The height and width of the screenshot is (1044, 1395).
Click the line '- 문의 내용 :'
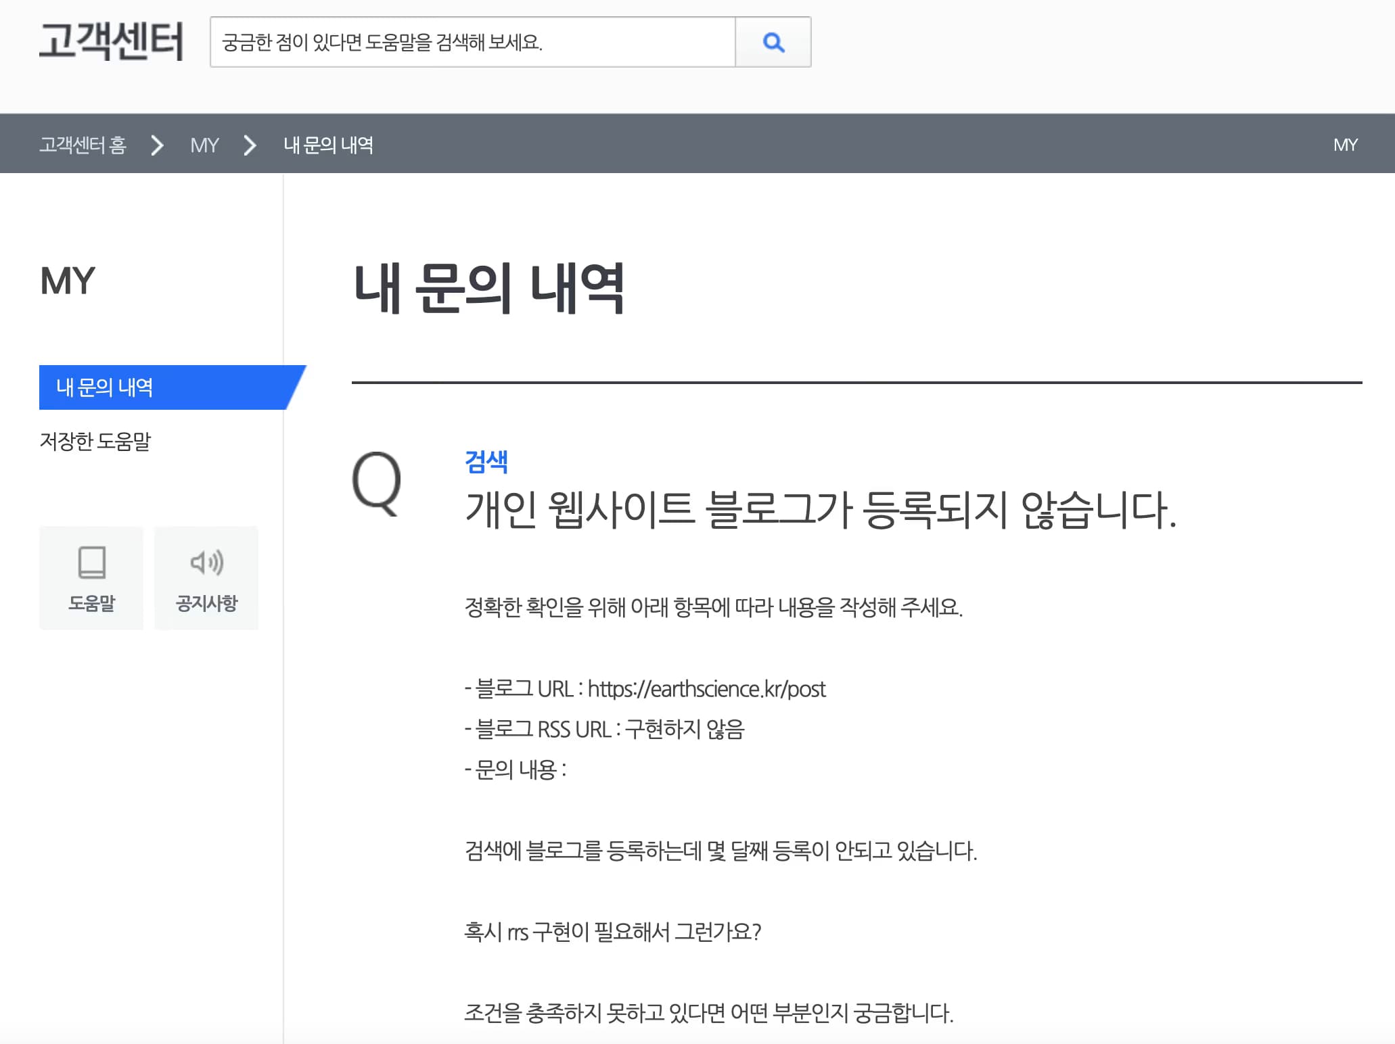tap(516, 769)
